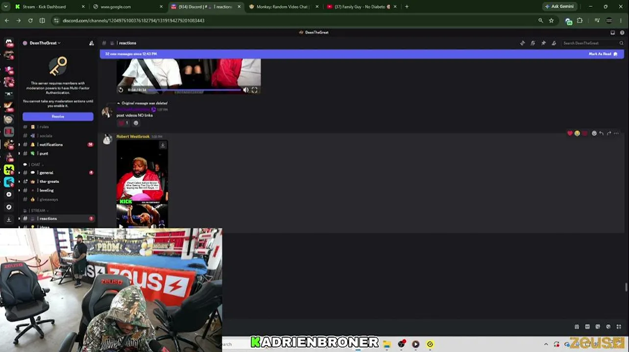Click Ask Gemini button
Screen dimensions: 629x352
559,6
